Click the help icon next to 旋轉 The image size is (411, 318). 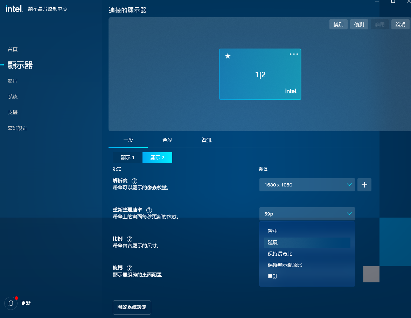(130, 268)
